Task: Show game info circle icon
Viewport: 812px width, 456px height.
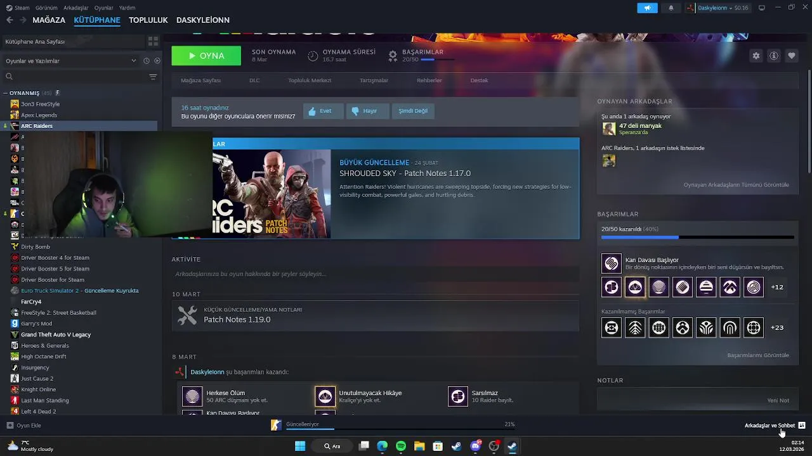Action: 774,56
